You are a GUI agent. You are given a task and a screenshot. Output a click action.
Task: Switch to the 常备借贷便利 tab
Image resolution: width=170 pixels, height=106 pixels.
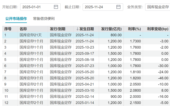coord(44,19)
